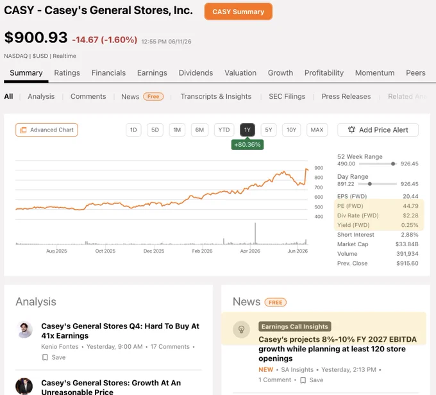Click the bell icon on Add Price Alert

click(x=351, y=130)
